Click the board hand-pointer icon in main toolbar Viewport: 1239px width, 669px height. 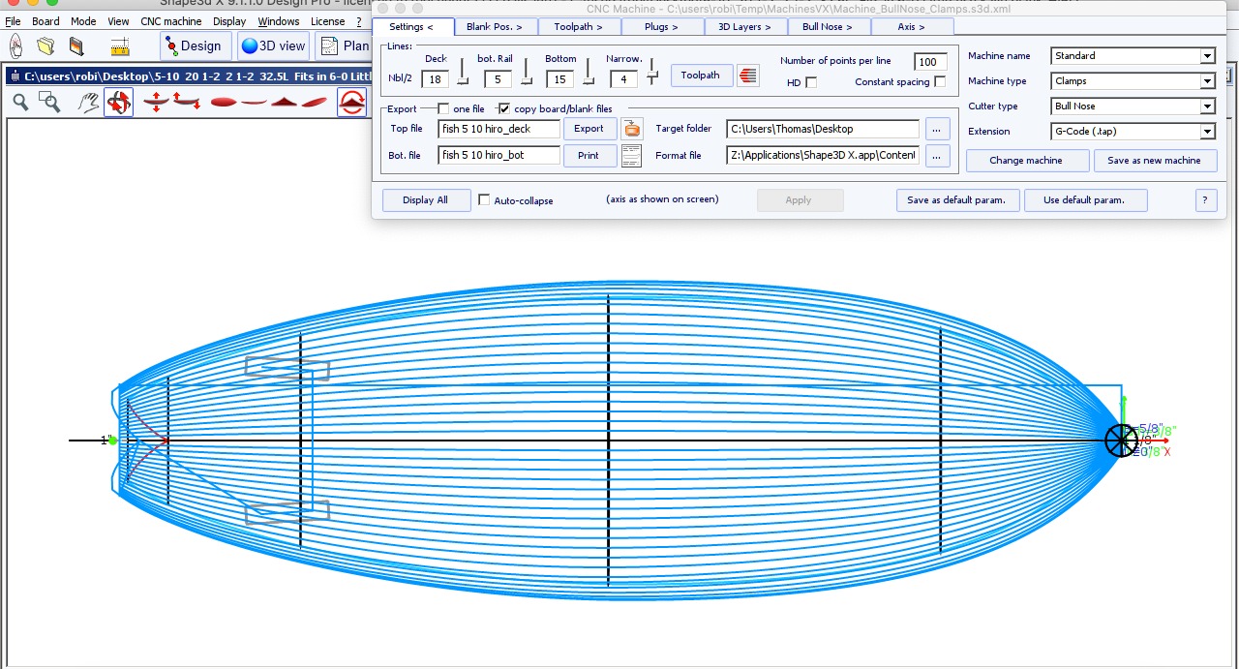click(x=15, y=46)
